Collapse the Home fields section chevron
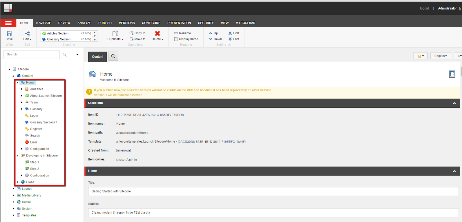Viewport: 462px width, 222px height. [454, 171]
